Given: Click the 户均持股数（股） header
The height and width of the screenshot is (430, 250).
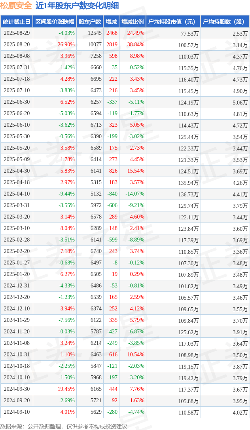Looking at the screenshot, I should tap(223, 22).
